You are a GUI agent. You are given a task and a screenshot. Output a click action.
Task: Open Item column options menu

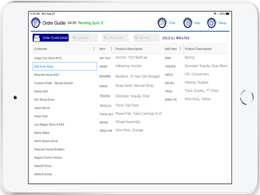[111, 49]
